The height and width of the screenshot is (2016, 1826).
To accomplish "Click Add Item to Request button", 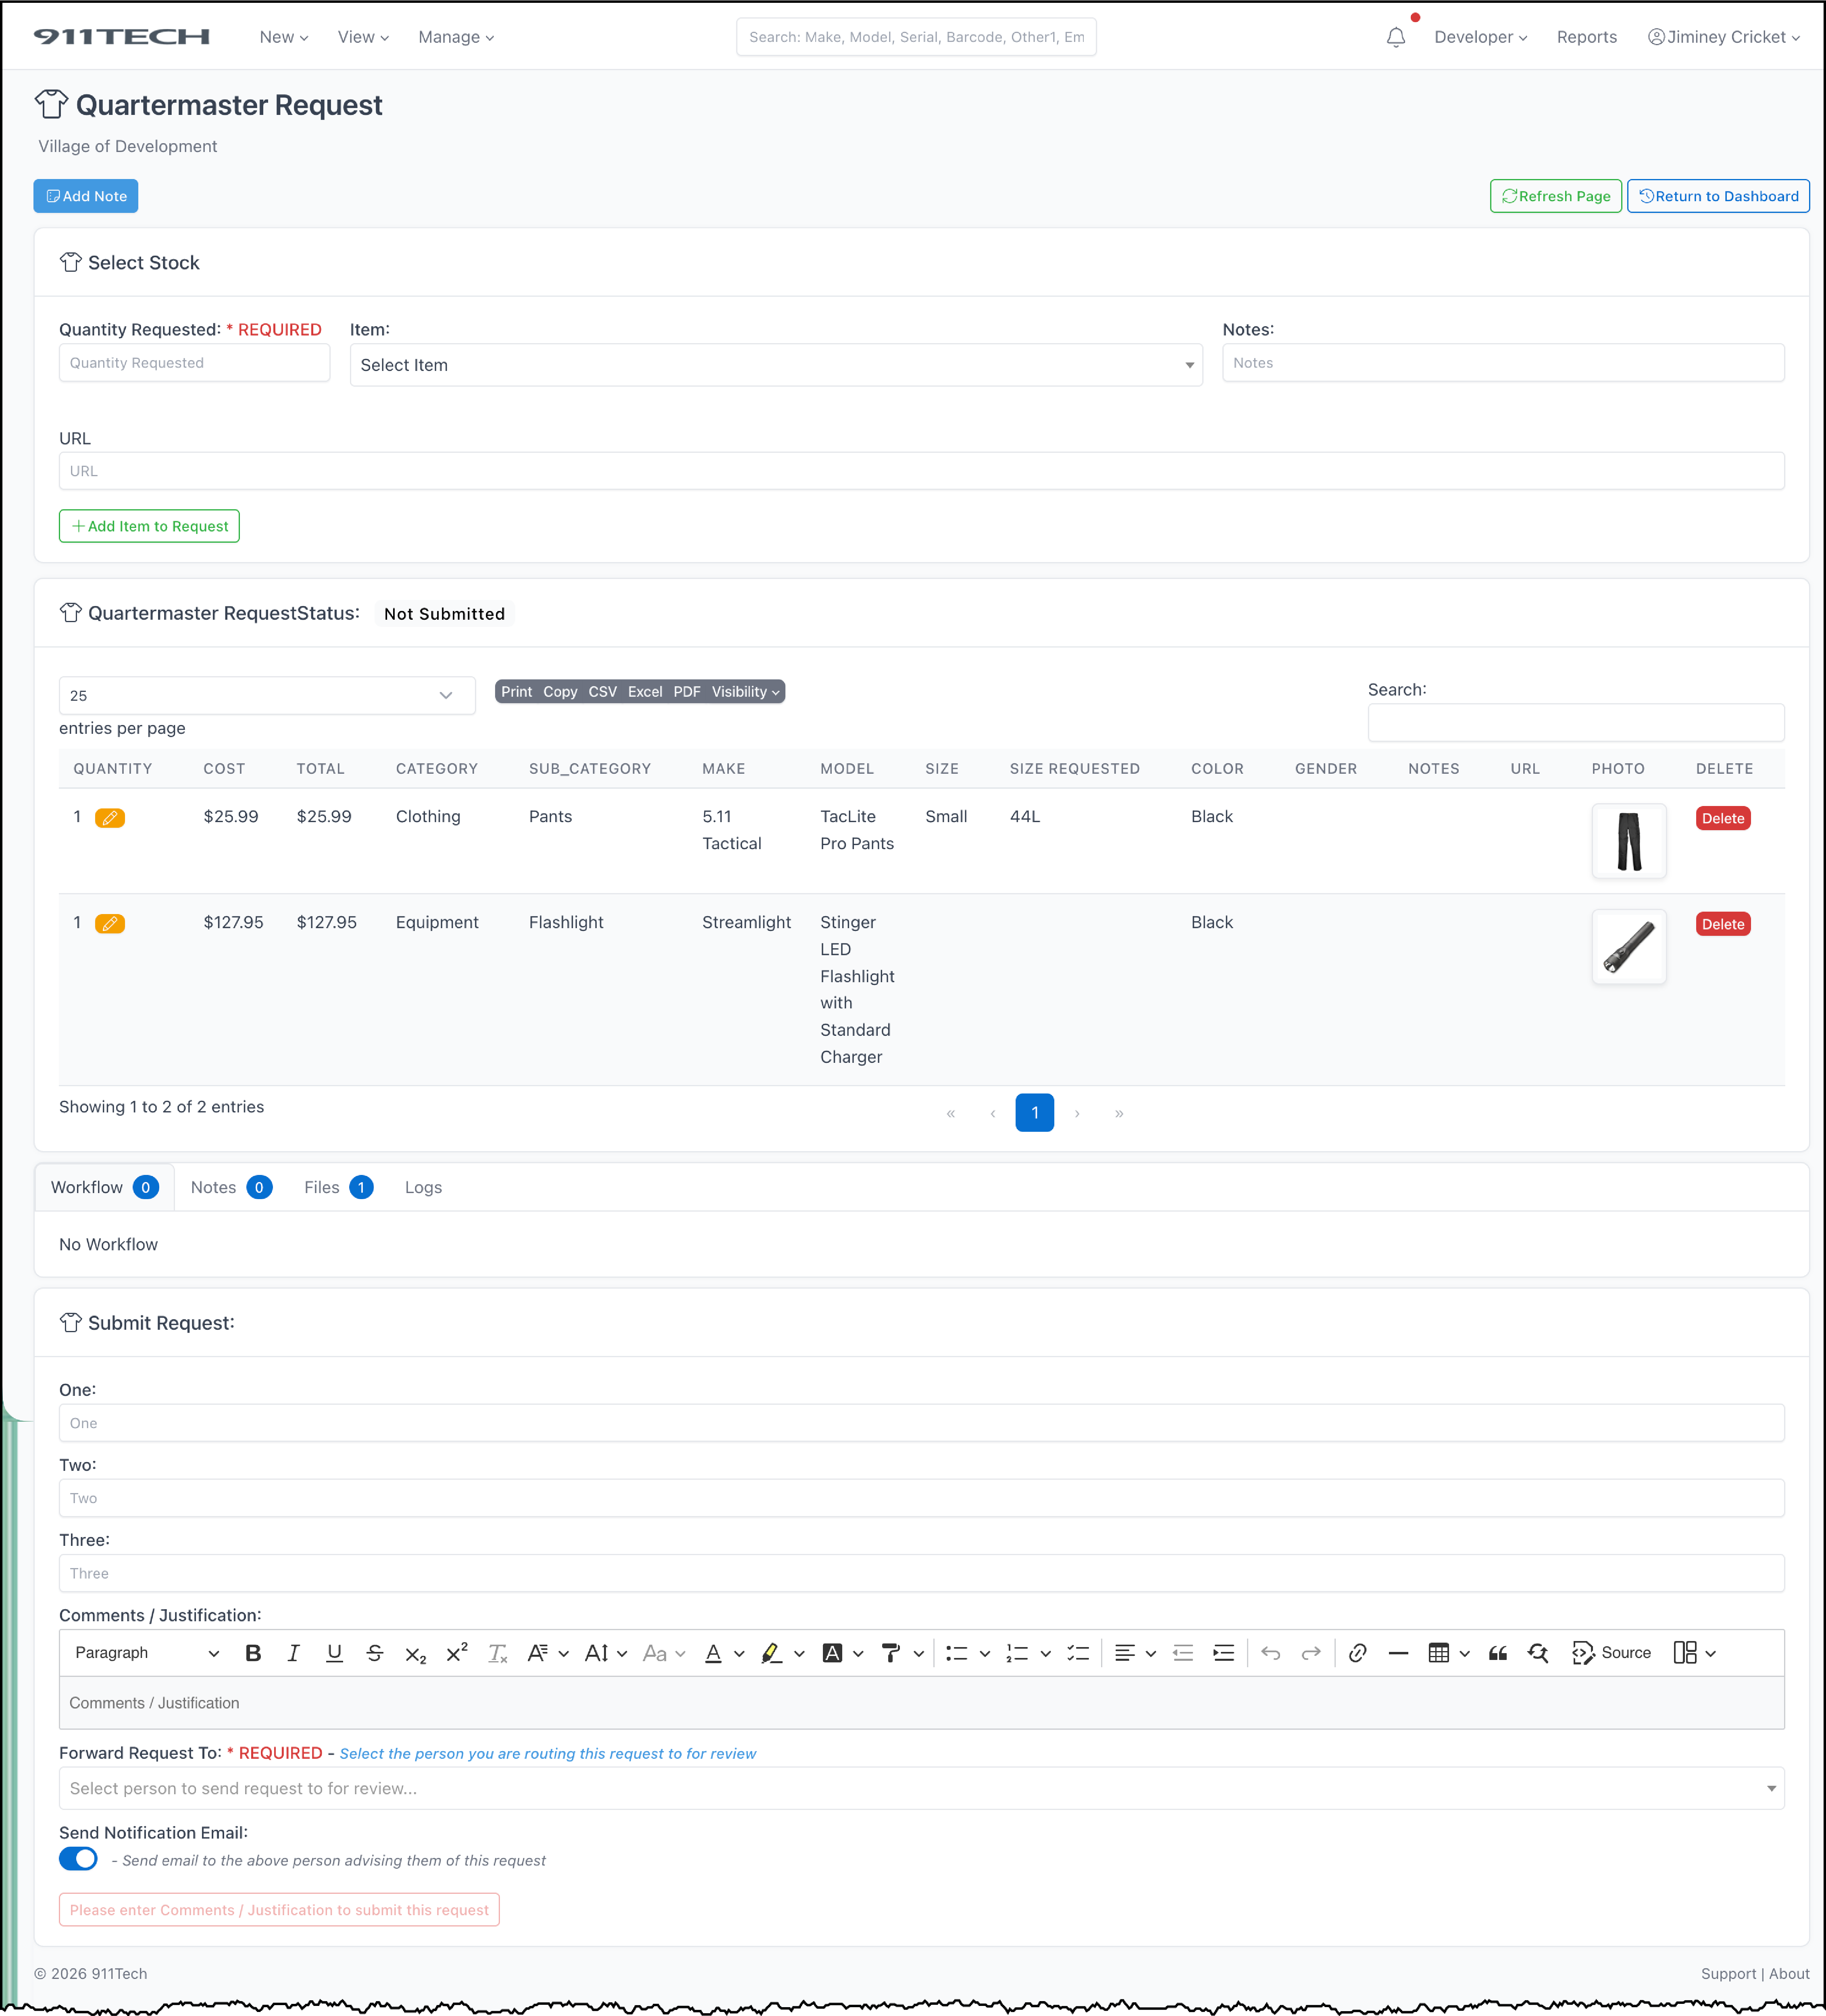I will point(149,526).
